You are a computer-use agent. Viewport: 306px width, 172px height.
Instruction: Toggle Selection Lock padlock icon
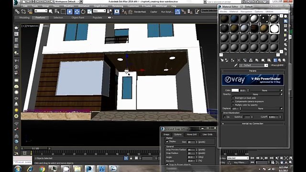(x=131, y=158)
